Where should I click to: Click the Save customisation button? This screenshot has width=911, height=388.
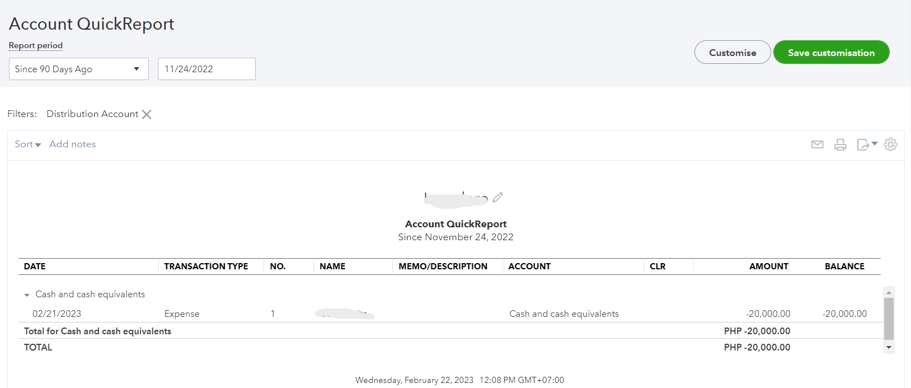pyautogui.click(x=831, y=53)
